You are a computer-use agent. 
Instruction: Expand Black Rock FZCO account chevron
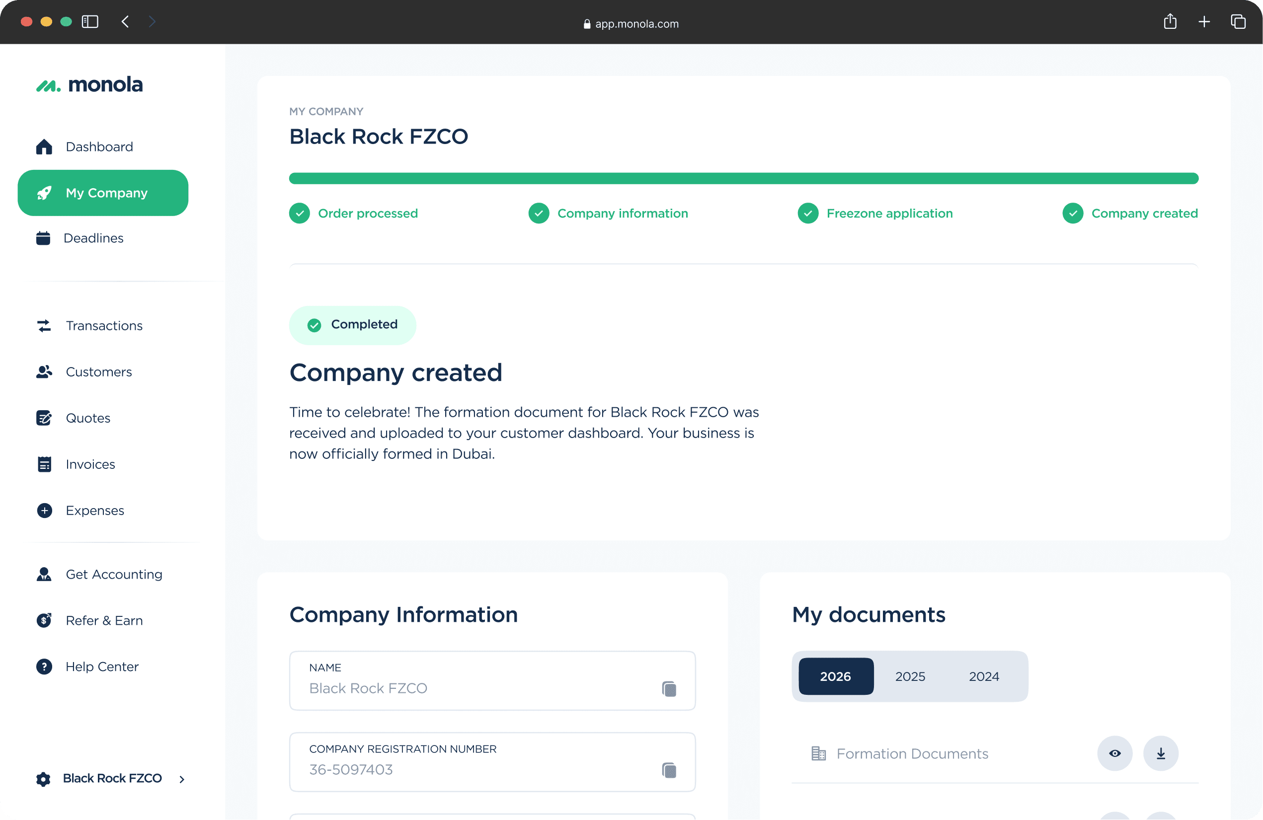(x=181, y=779)
